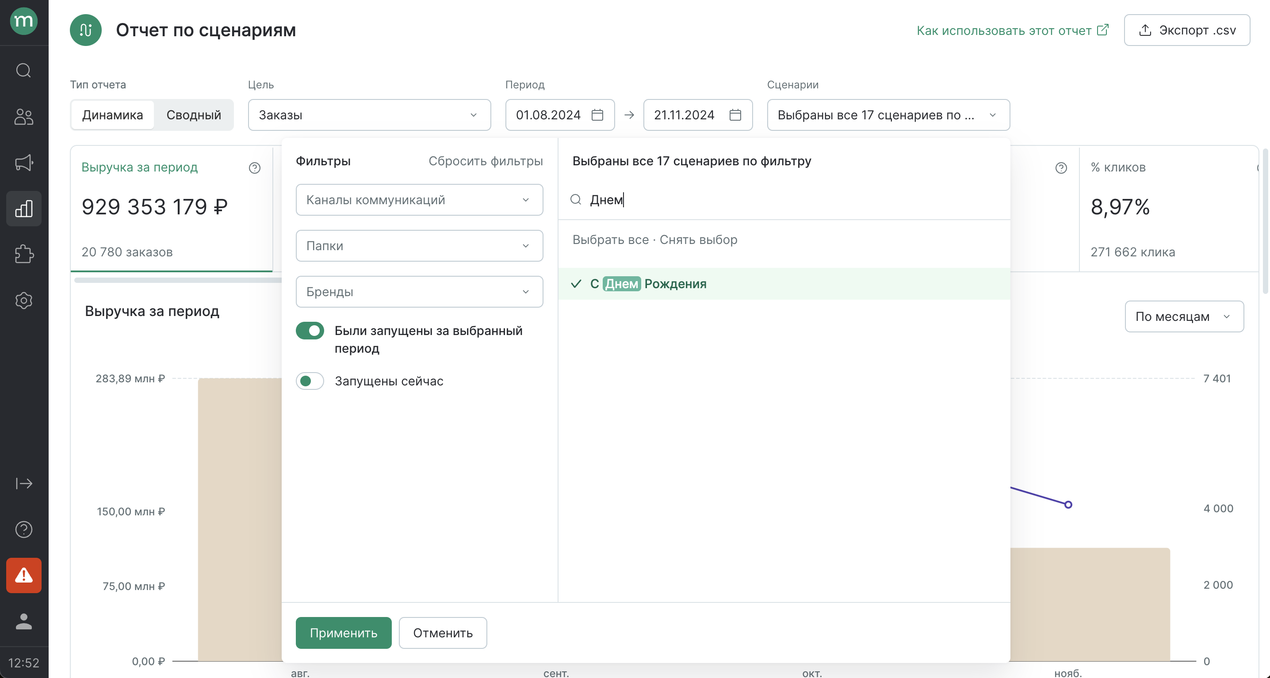Click the end date field 21.11.2024

coord(698,115)
